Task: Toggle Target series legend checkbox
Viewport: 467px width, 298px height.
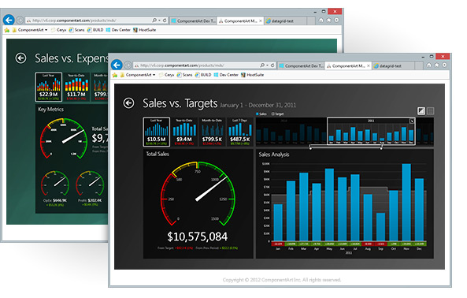Action: (272, 114)
